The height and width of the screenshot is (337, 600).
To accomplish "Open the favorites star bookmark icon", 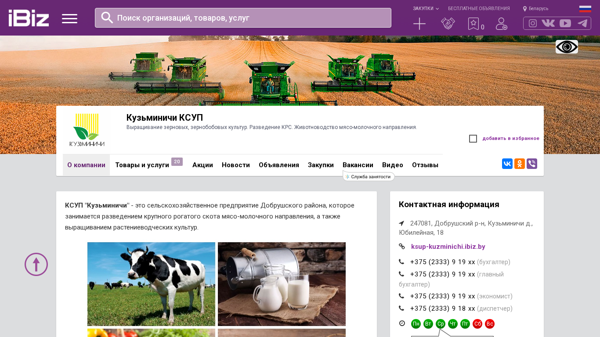I will [x=473, y=24].
